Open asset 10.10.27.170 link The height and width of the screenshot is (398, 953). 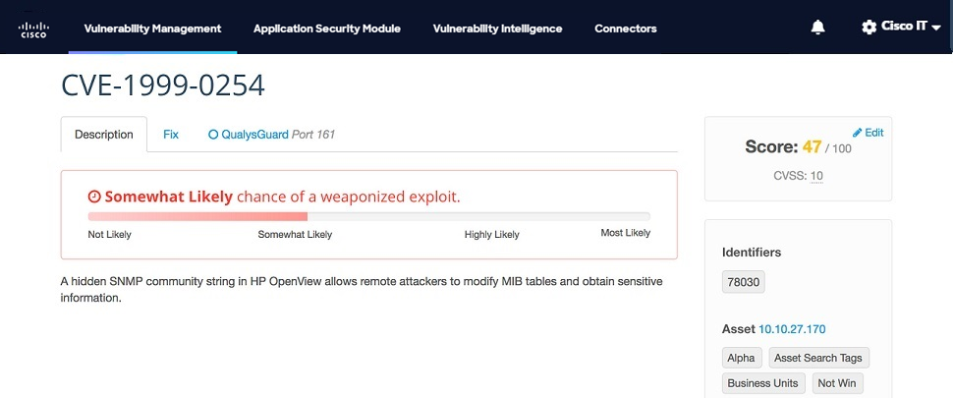[792, 329]
